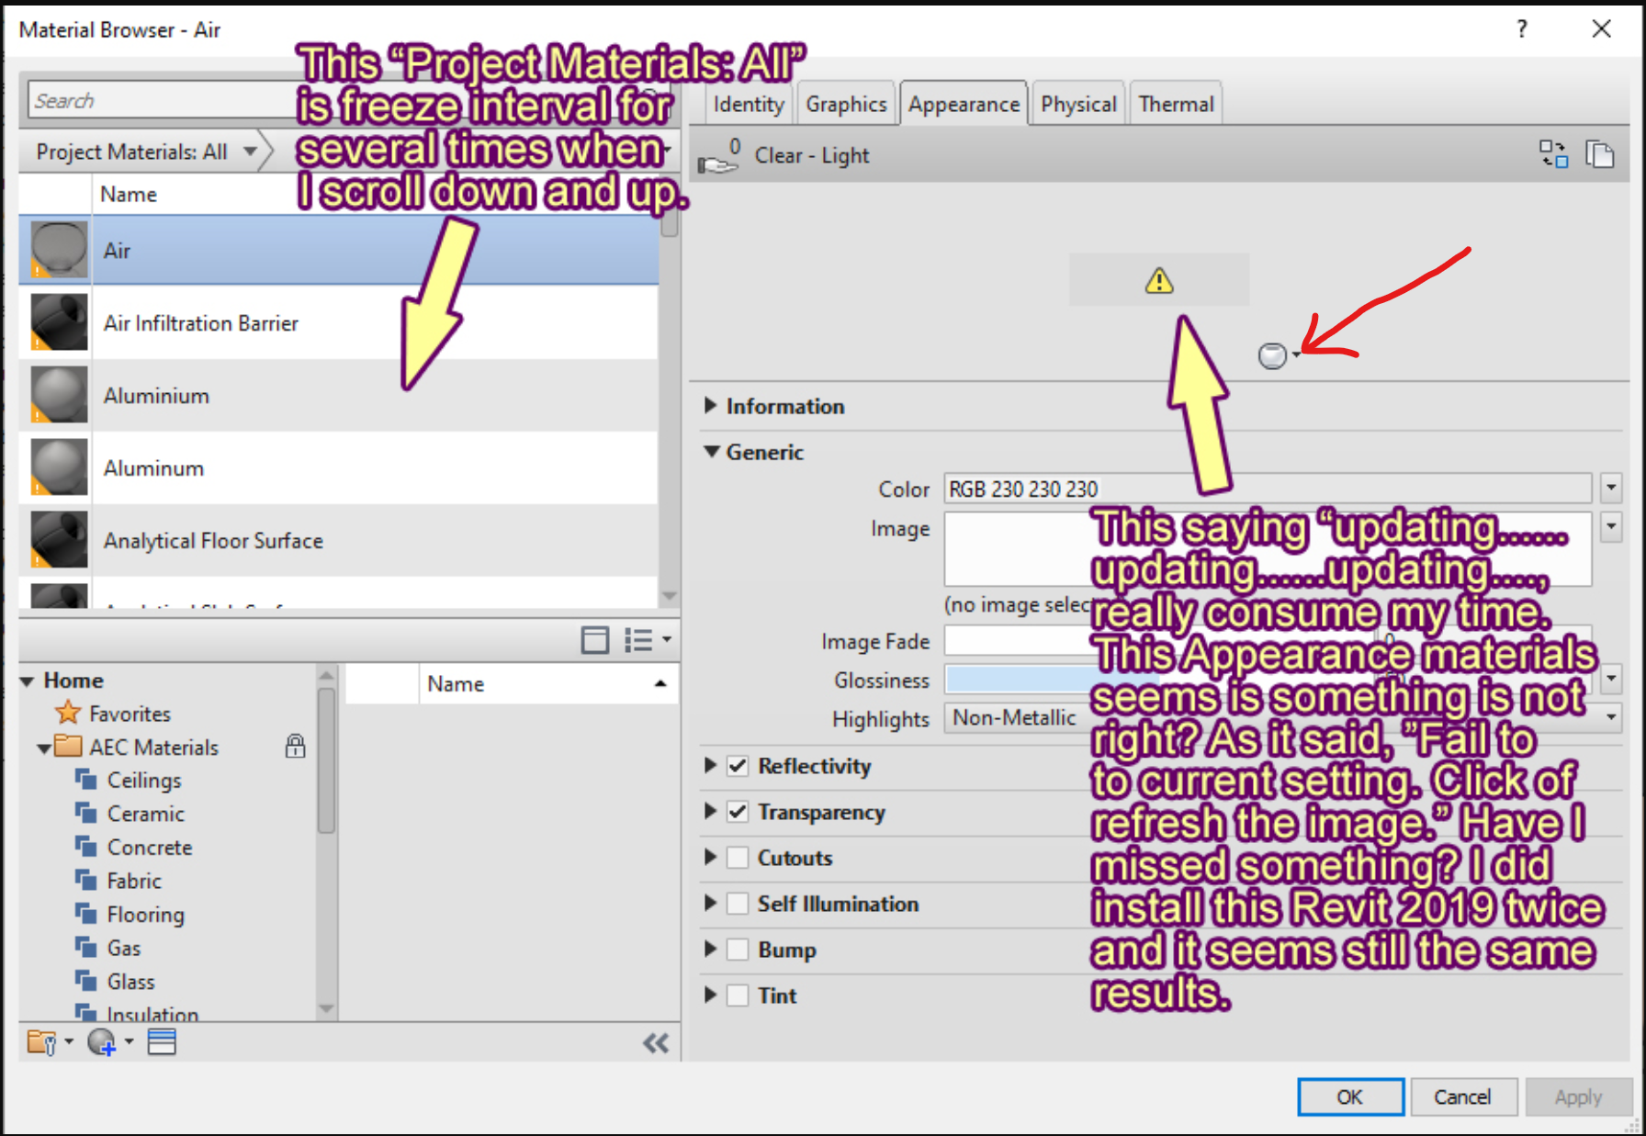Enable the Self Illumination checkbox
The width and height of the screenshot is (1646, 1136).
tap(738, 904)
